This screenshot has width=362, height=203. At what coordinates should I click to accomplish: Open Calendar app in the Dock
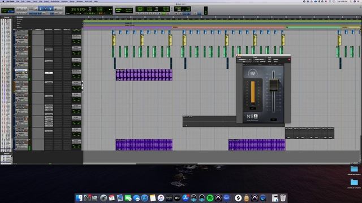(112, 198)
